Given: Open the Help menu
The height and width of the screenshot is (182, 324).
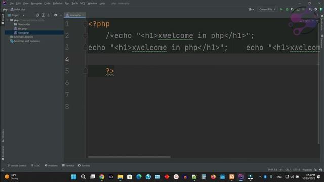Looking at the screenshot, I should click(x=102, y=4).
